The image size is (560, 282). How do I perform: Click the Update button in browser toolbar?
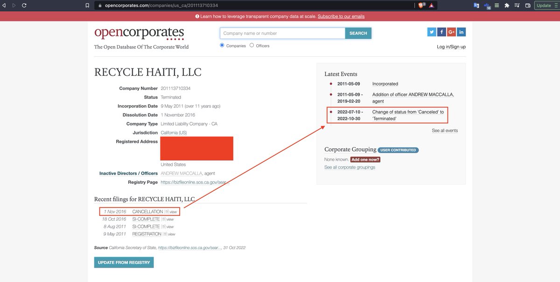[546, 5]
